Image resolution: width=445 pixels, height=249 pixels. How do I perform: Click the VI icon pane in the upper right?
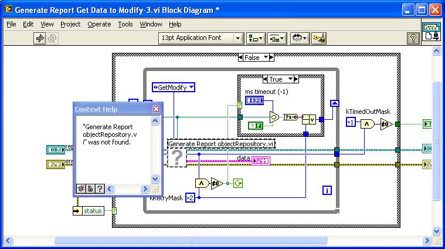pos(432,31)
